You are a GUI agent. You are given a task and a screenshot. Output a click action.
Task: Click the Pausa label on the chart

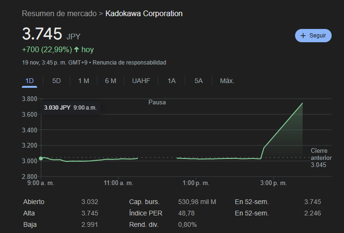(157, 103)
